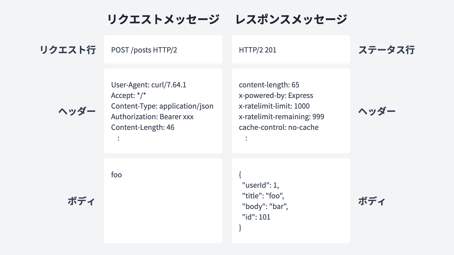Screen dimensions: 454x255
Task: Click the User-Agent: curl/7.64.1 header line
Action: [149, 85]
